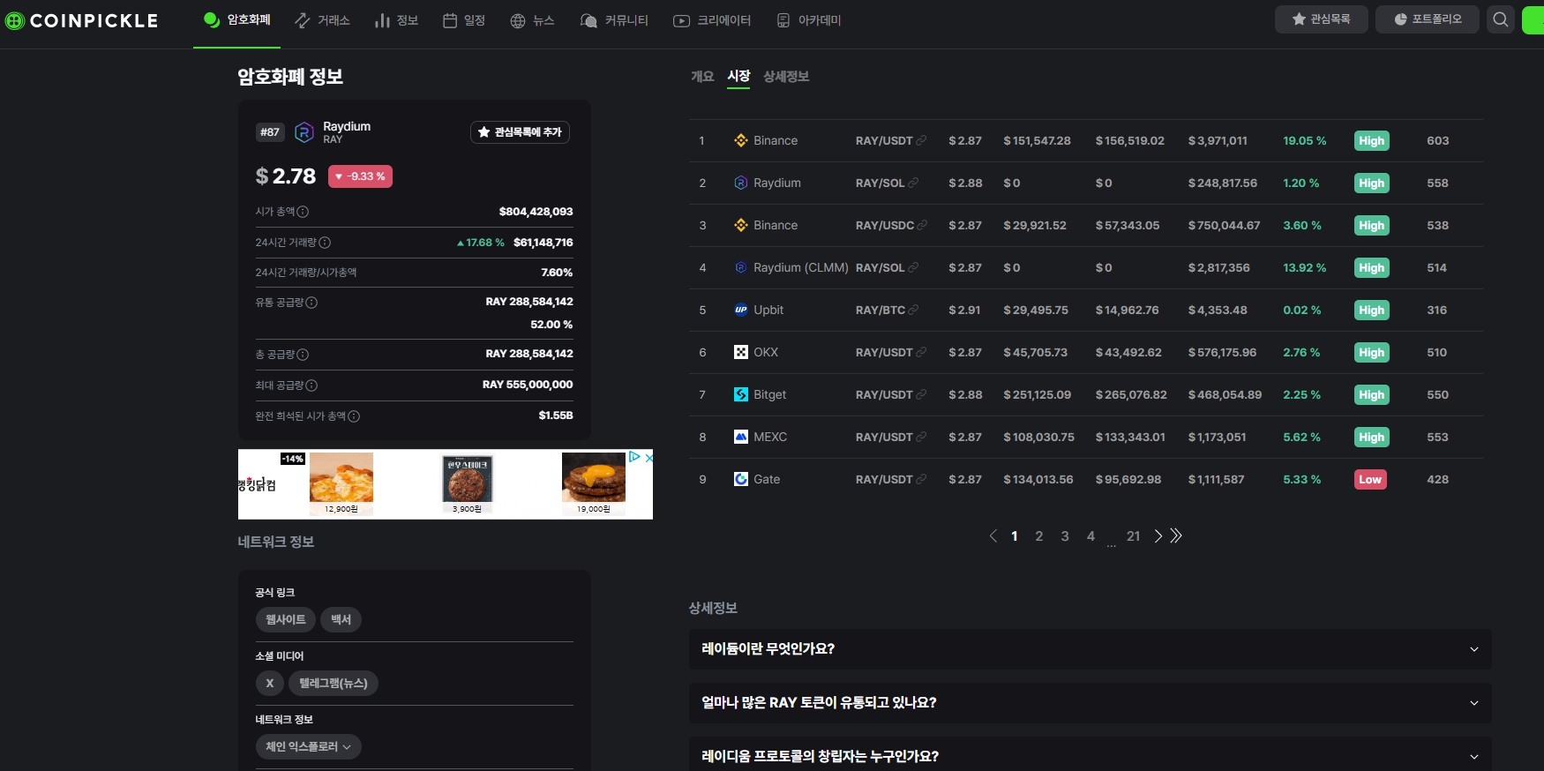The width and height of the screenshot is (1544, 771).
Task: Click link icon beside Upbit RAY/BTC pair
Action: point(914,310)
